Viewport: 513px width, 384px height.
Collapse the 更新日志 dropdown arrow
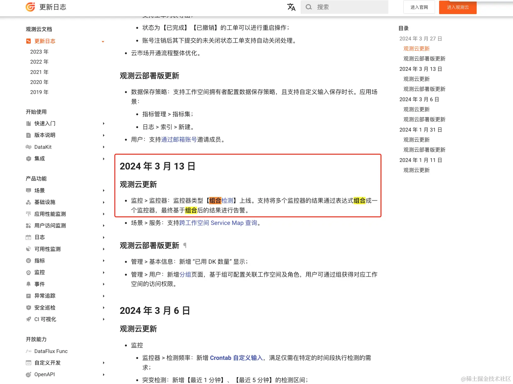(x=103, y=41)
